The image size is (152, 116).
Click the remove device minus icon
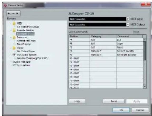pyautogui.click(x=13, y=13)
